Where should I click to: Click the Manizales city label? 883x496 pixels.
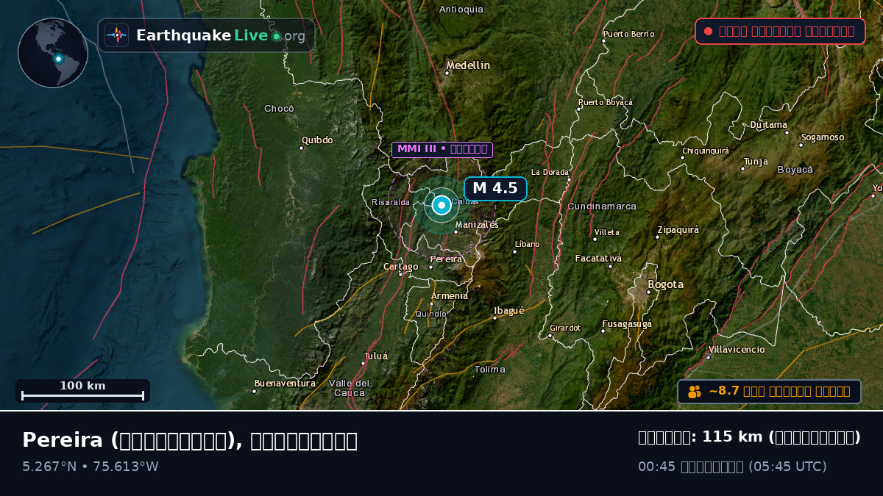(477, 225)
